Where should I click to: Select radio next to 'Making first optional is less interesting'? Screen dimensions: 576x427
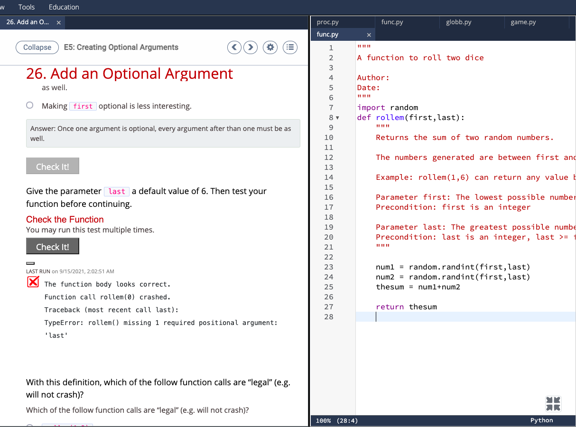tap(29, 105)
